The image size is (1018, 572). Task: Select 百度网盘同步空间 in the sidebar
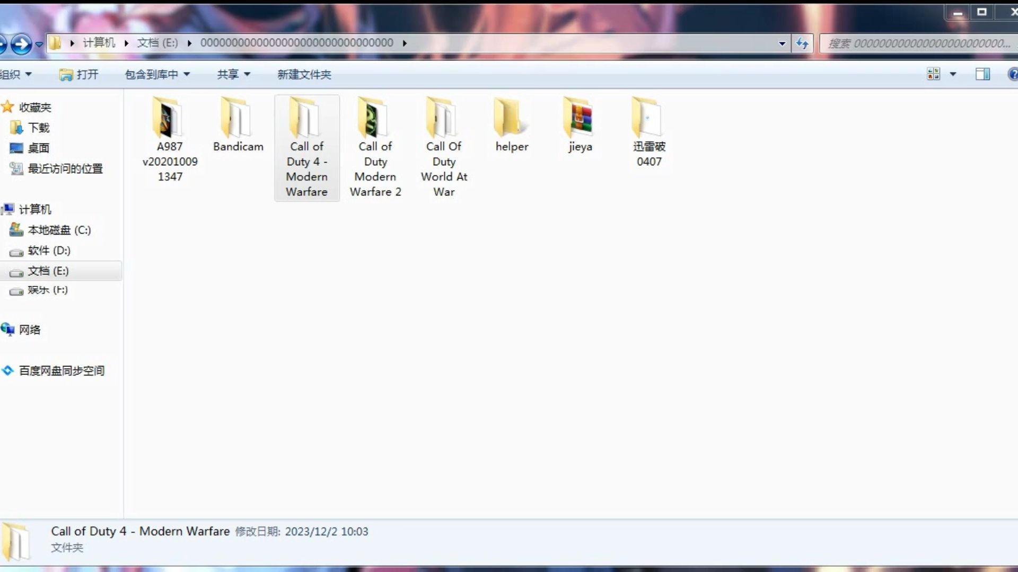pos(62,371)
